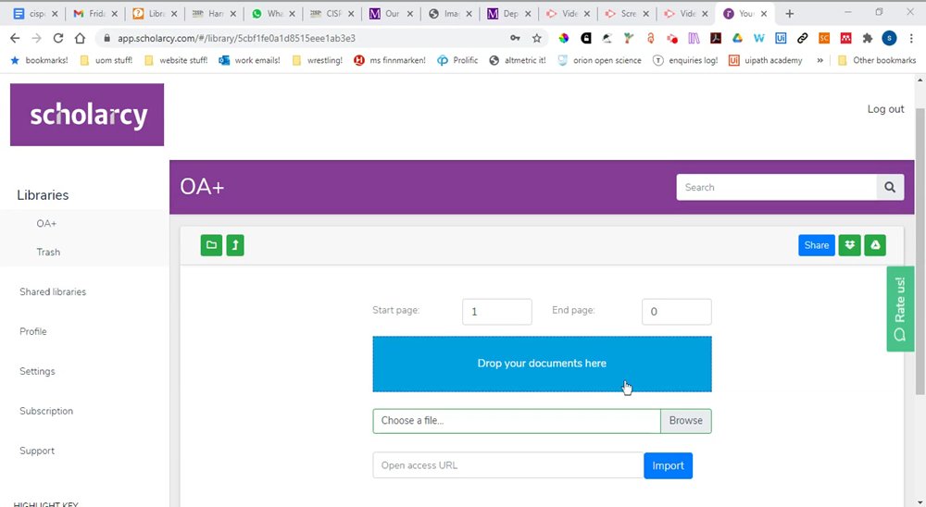Click the Rate us! side tab

pyautogui.click(x=900, y=309)
